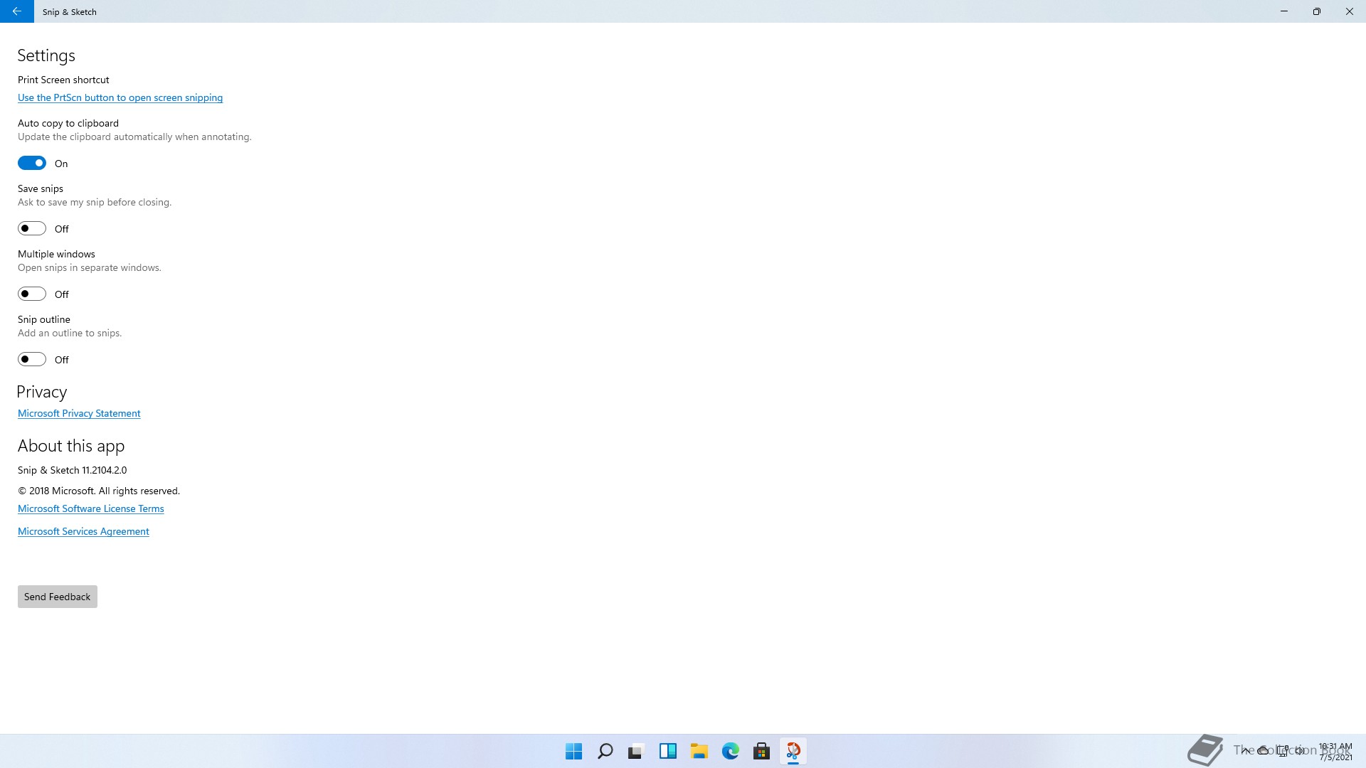This screenshot has width=1366, height=768.
Task: Open taskbar Search
Action: coord(605,751)
